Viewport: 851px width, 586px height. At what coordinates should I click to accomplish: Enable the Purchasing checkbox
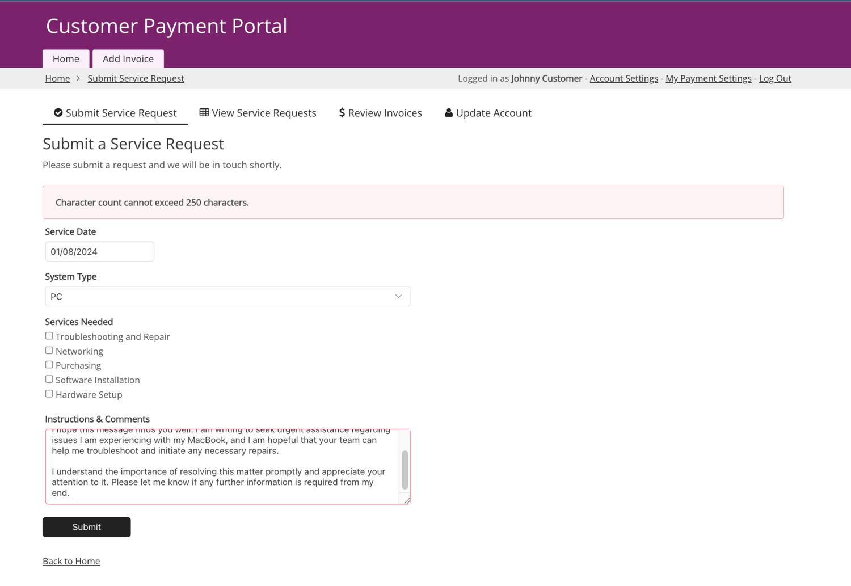pos(49,364)
